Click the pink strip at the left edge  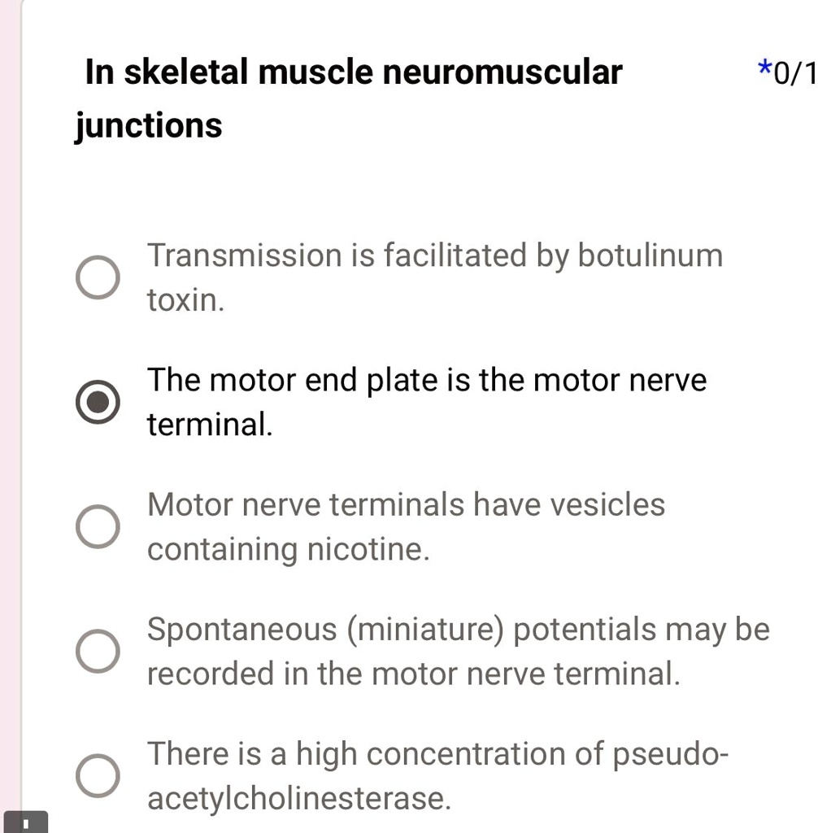click(x=8, y=407)
